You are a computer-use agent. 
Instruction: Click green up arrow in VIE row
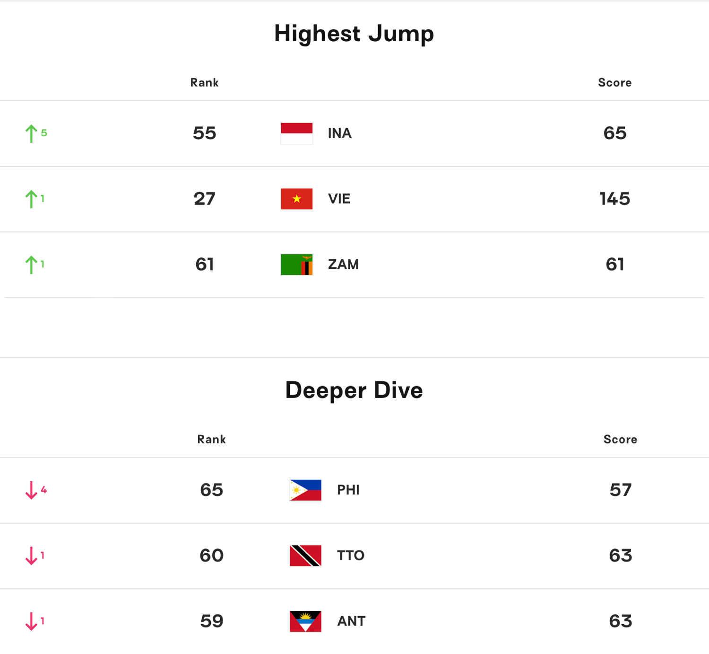click(31, 199)
